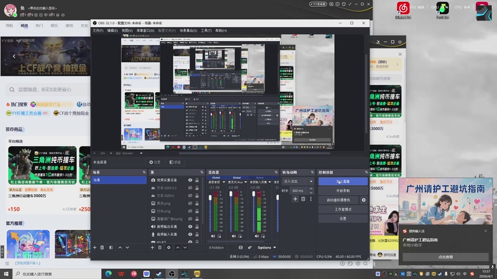Open 设置 button at bottom of Controls dock

[x=343, y=219]
